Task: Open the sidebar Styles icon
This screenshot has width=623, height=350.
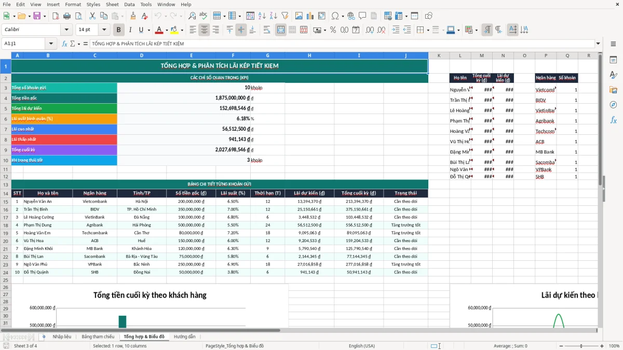Action: [613, 75]
